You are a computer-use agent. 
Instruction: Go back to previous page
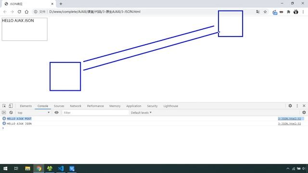[5, 12]
